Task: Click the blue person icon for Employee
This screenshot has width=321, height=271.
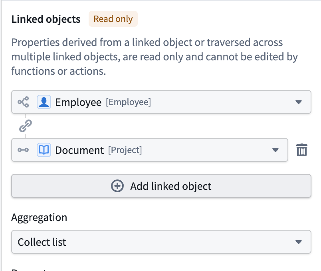Action: [x=44, y=102]
